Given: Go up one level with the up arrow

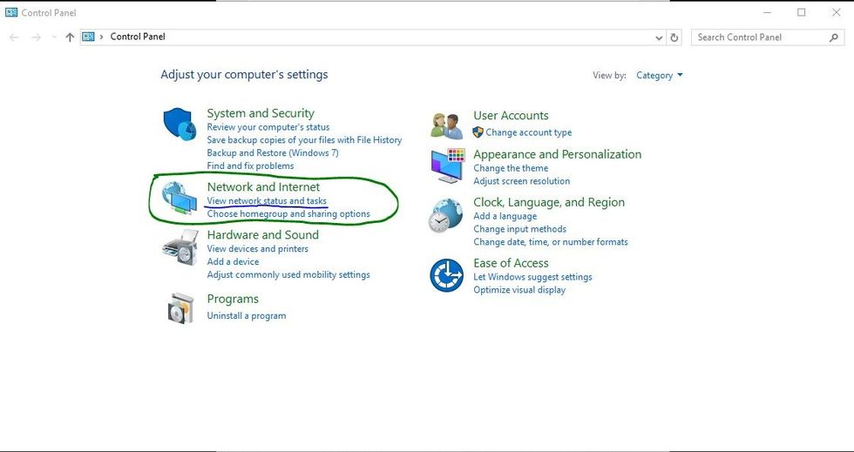Looking at the screenshot, I should pos(70,37).
